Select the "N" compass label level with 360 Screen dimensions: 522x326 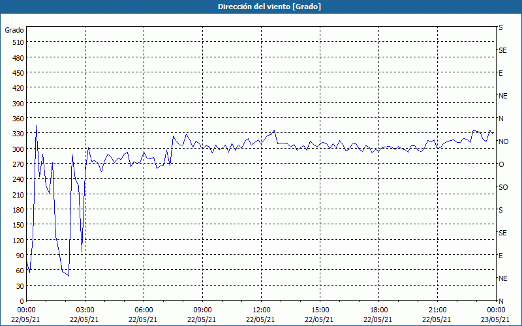[x=500, y=119]
